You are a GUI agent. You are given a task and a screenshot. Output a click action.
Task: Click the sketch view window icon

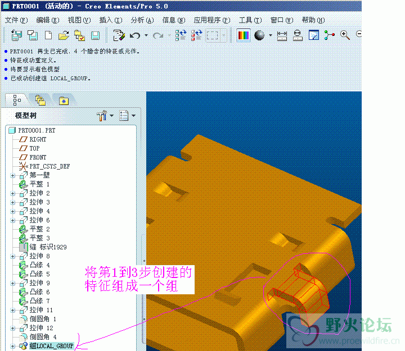(x=313, y=35)
